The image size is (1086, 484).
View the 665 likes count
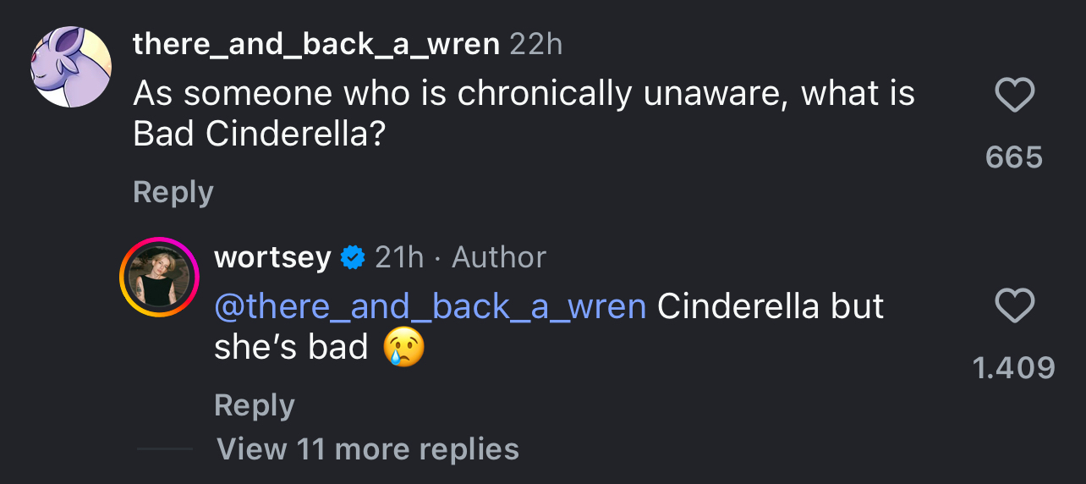[1014, 157]
